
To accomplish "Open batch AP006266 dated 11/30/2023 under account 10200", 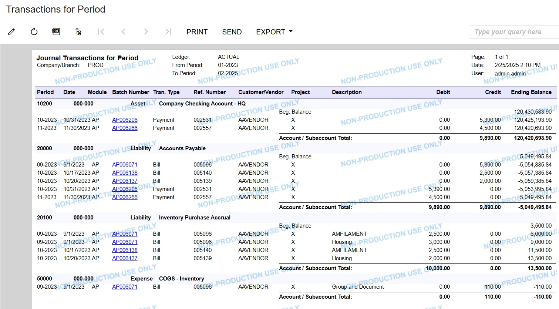I will pos(125,128).
